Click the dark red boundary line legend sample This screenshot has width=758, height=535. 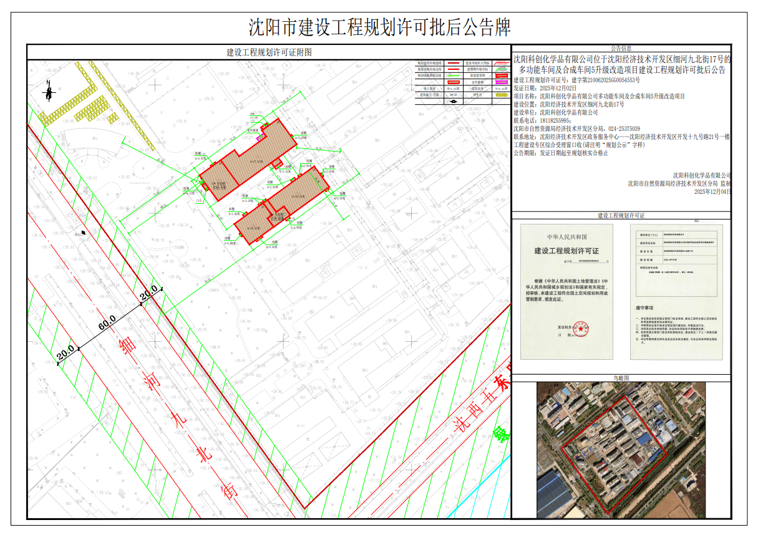tap(454, 63)
